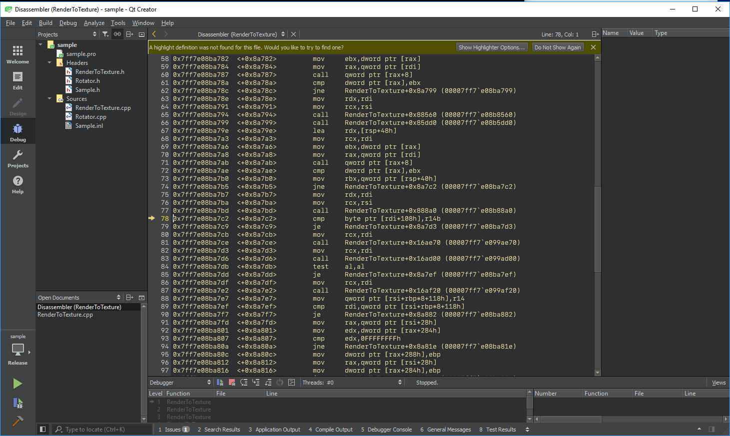Screen dimensions: 730x436
Task: Toggle synchronize with editor link icon
Action: tap(117, 34)
